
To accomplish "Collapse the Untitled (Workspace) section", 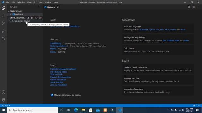I will coord(9,18).
